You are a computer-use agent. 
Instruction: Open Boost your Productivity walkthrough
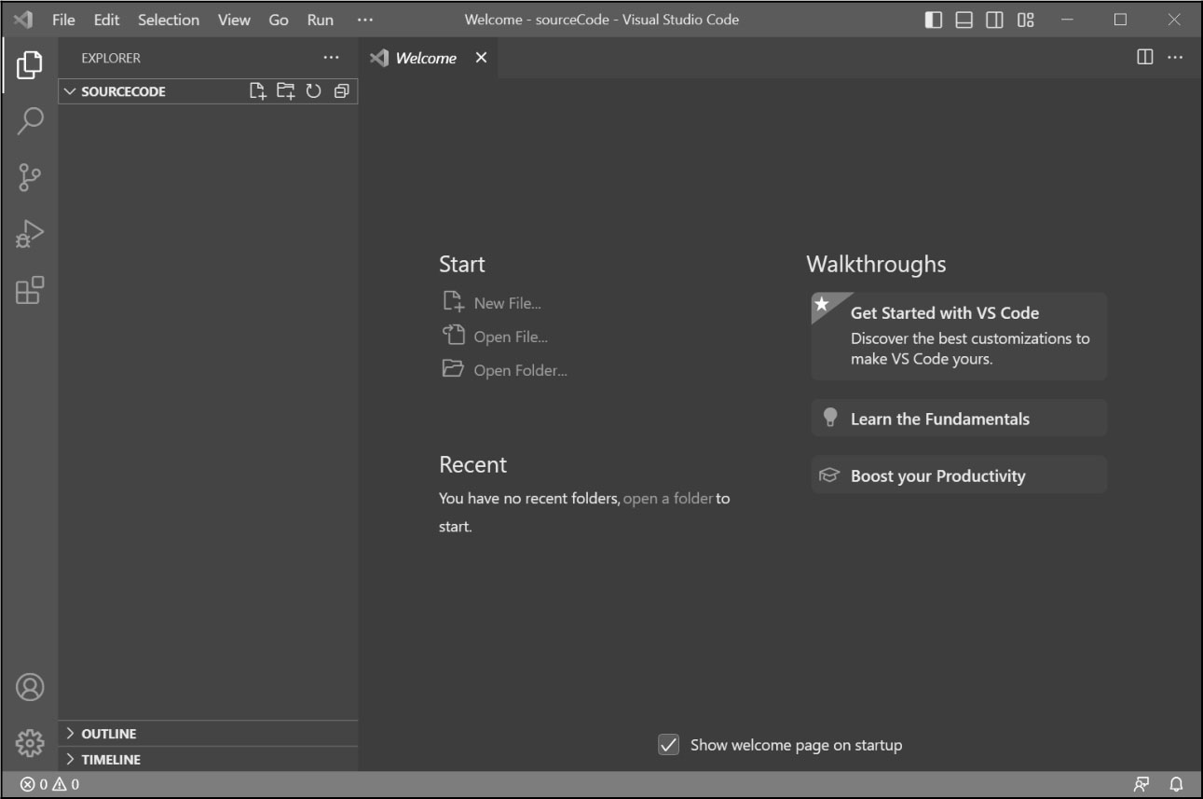coord(959,475)
